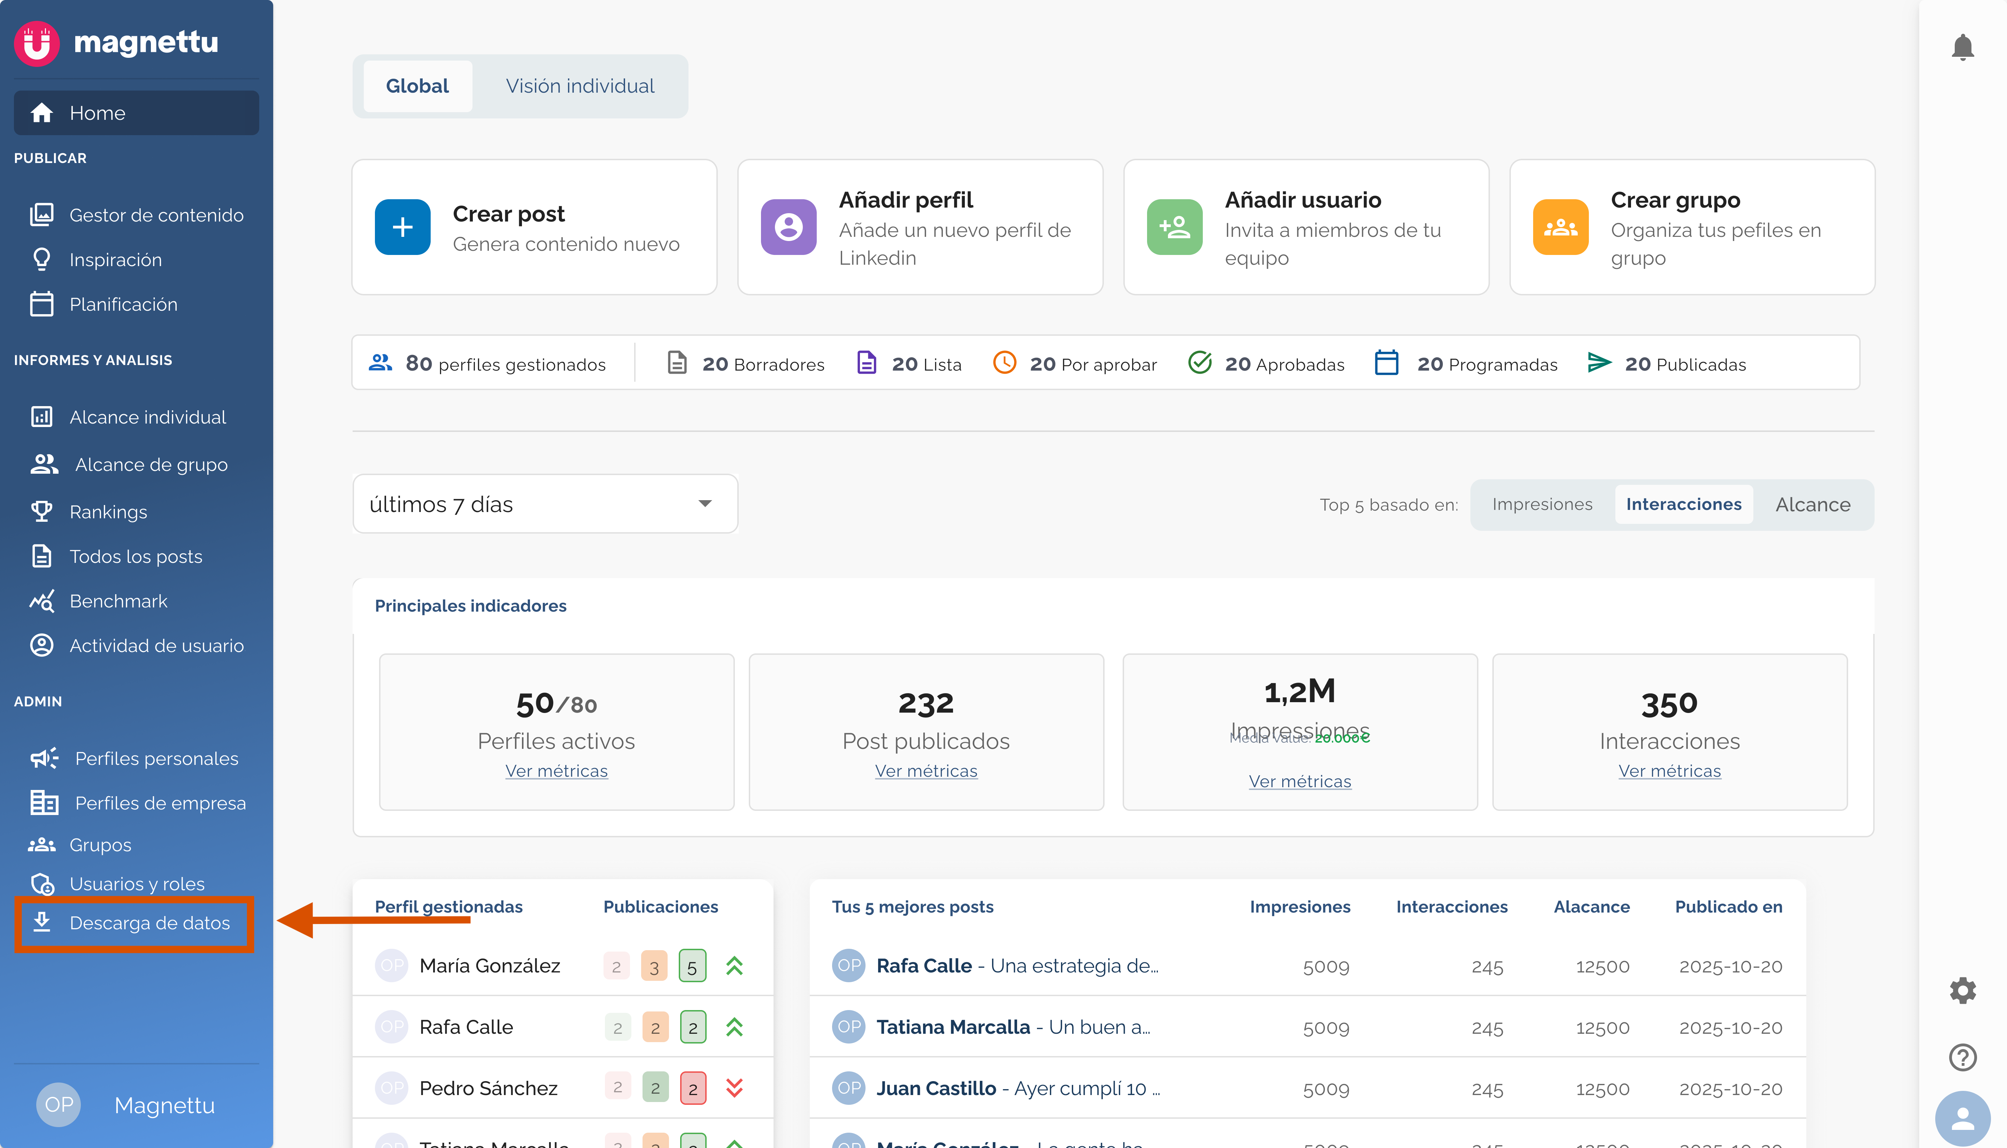This screenshot has height=1148, width=2007.
Task: Select Alcance as Top 5 basis
Action: tap(1812, 505)
